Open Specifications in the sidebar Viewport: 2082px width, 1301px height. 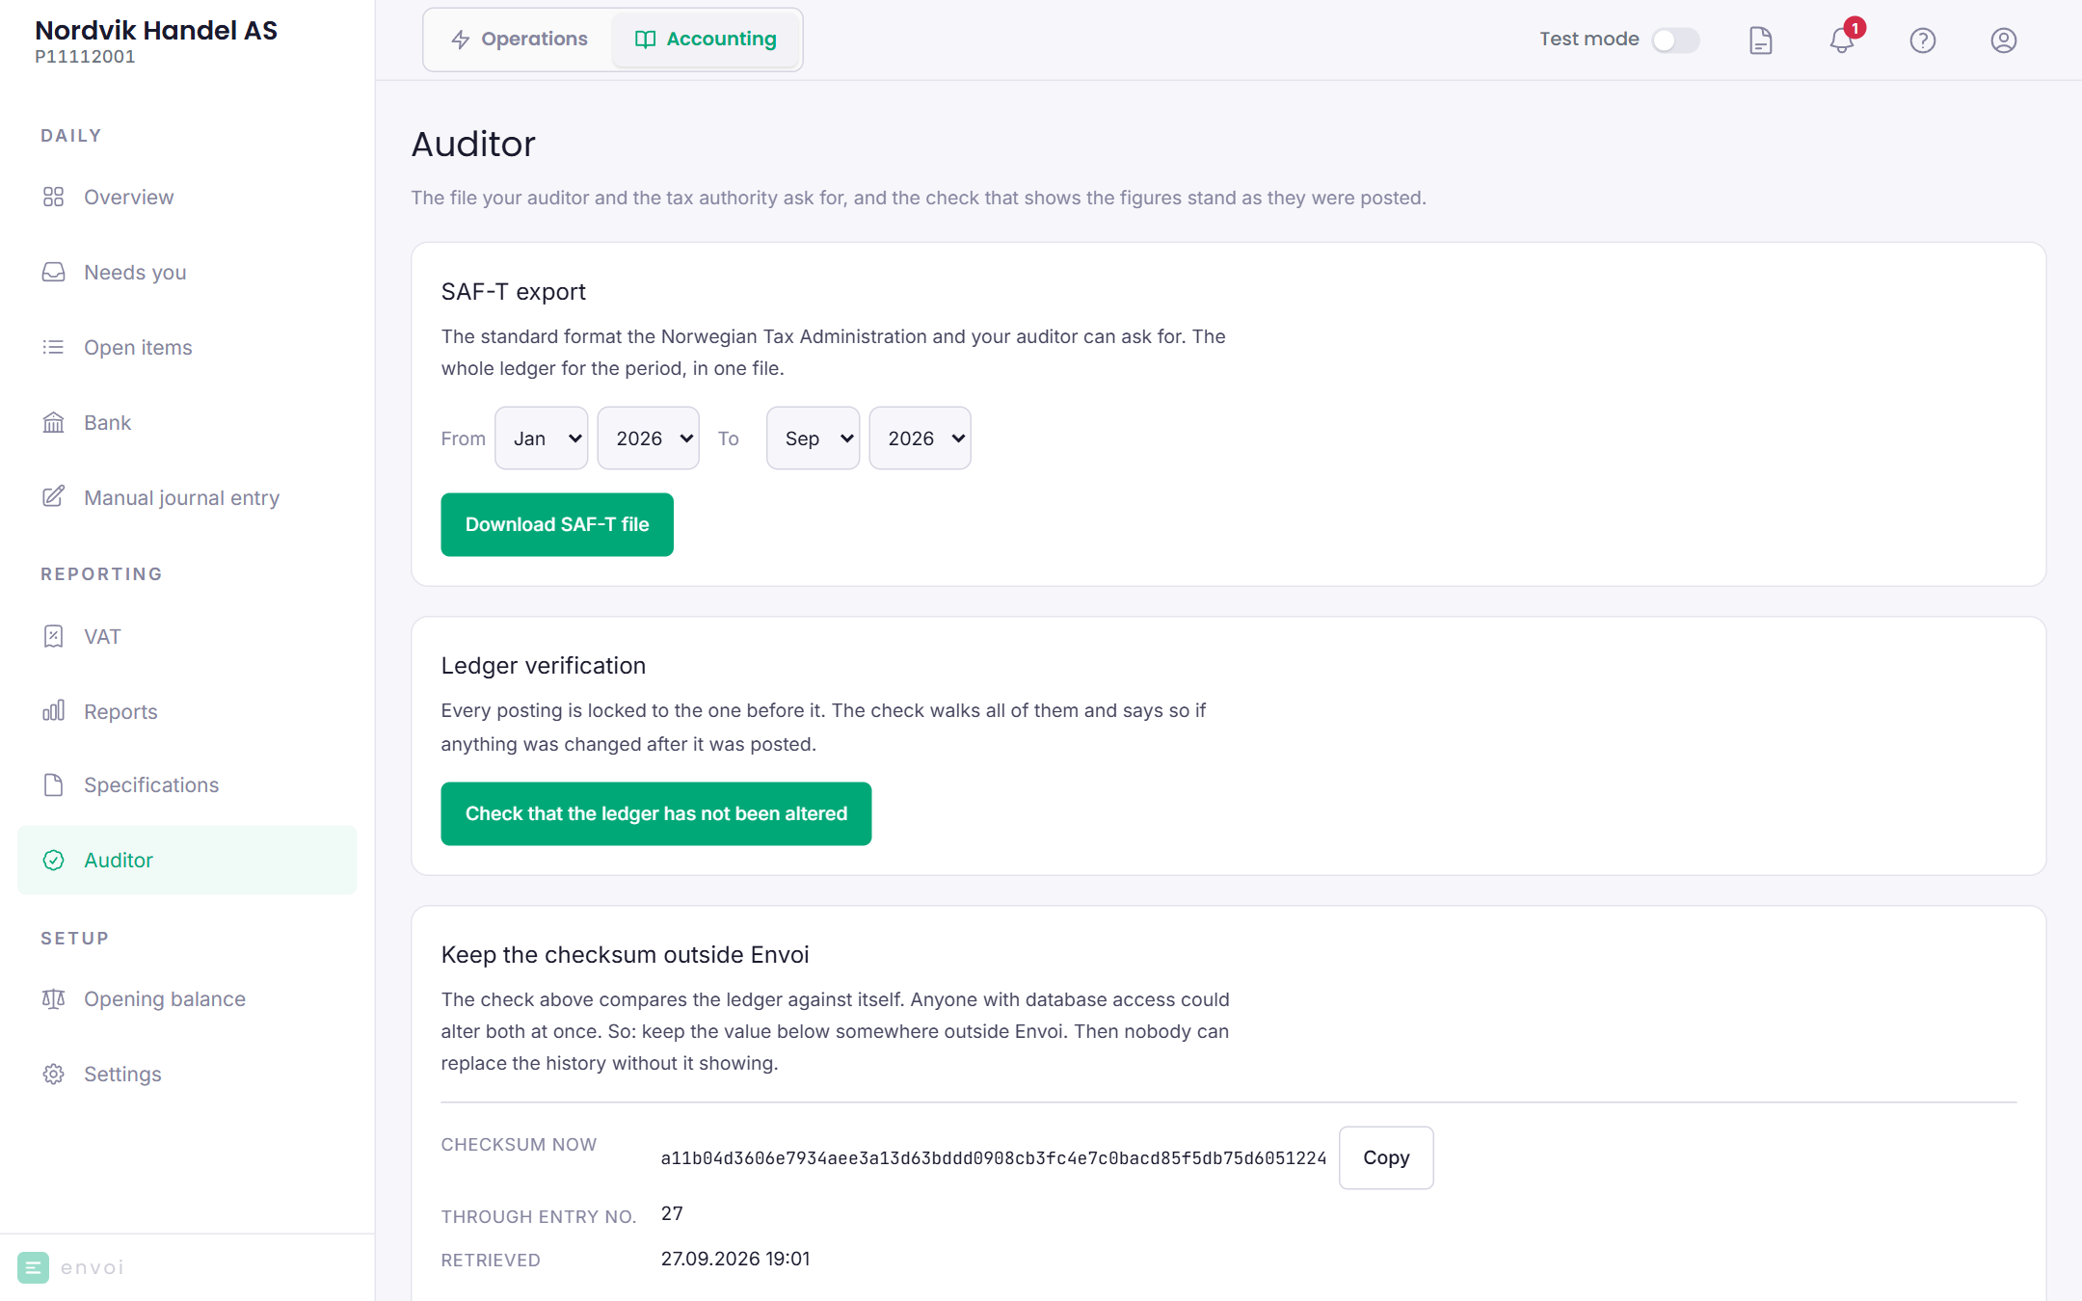tap(187, 784)
